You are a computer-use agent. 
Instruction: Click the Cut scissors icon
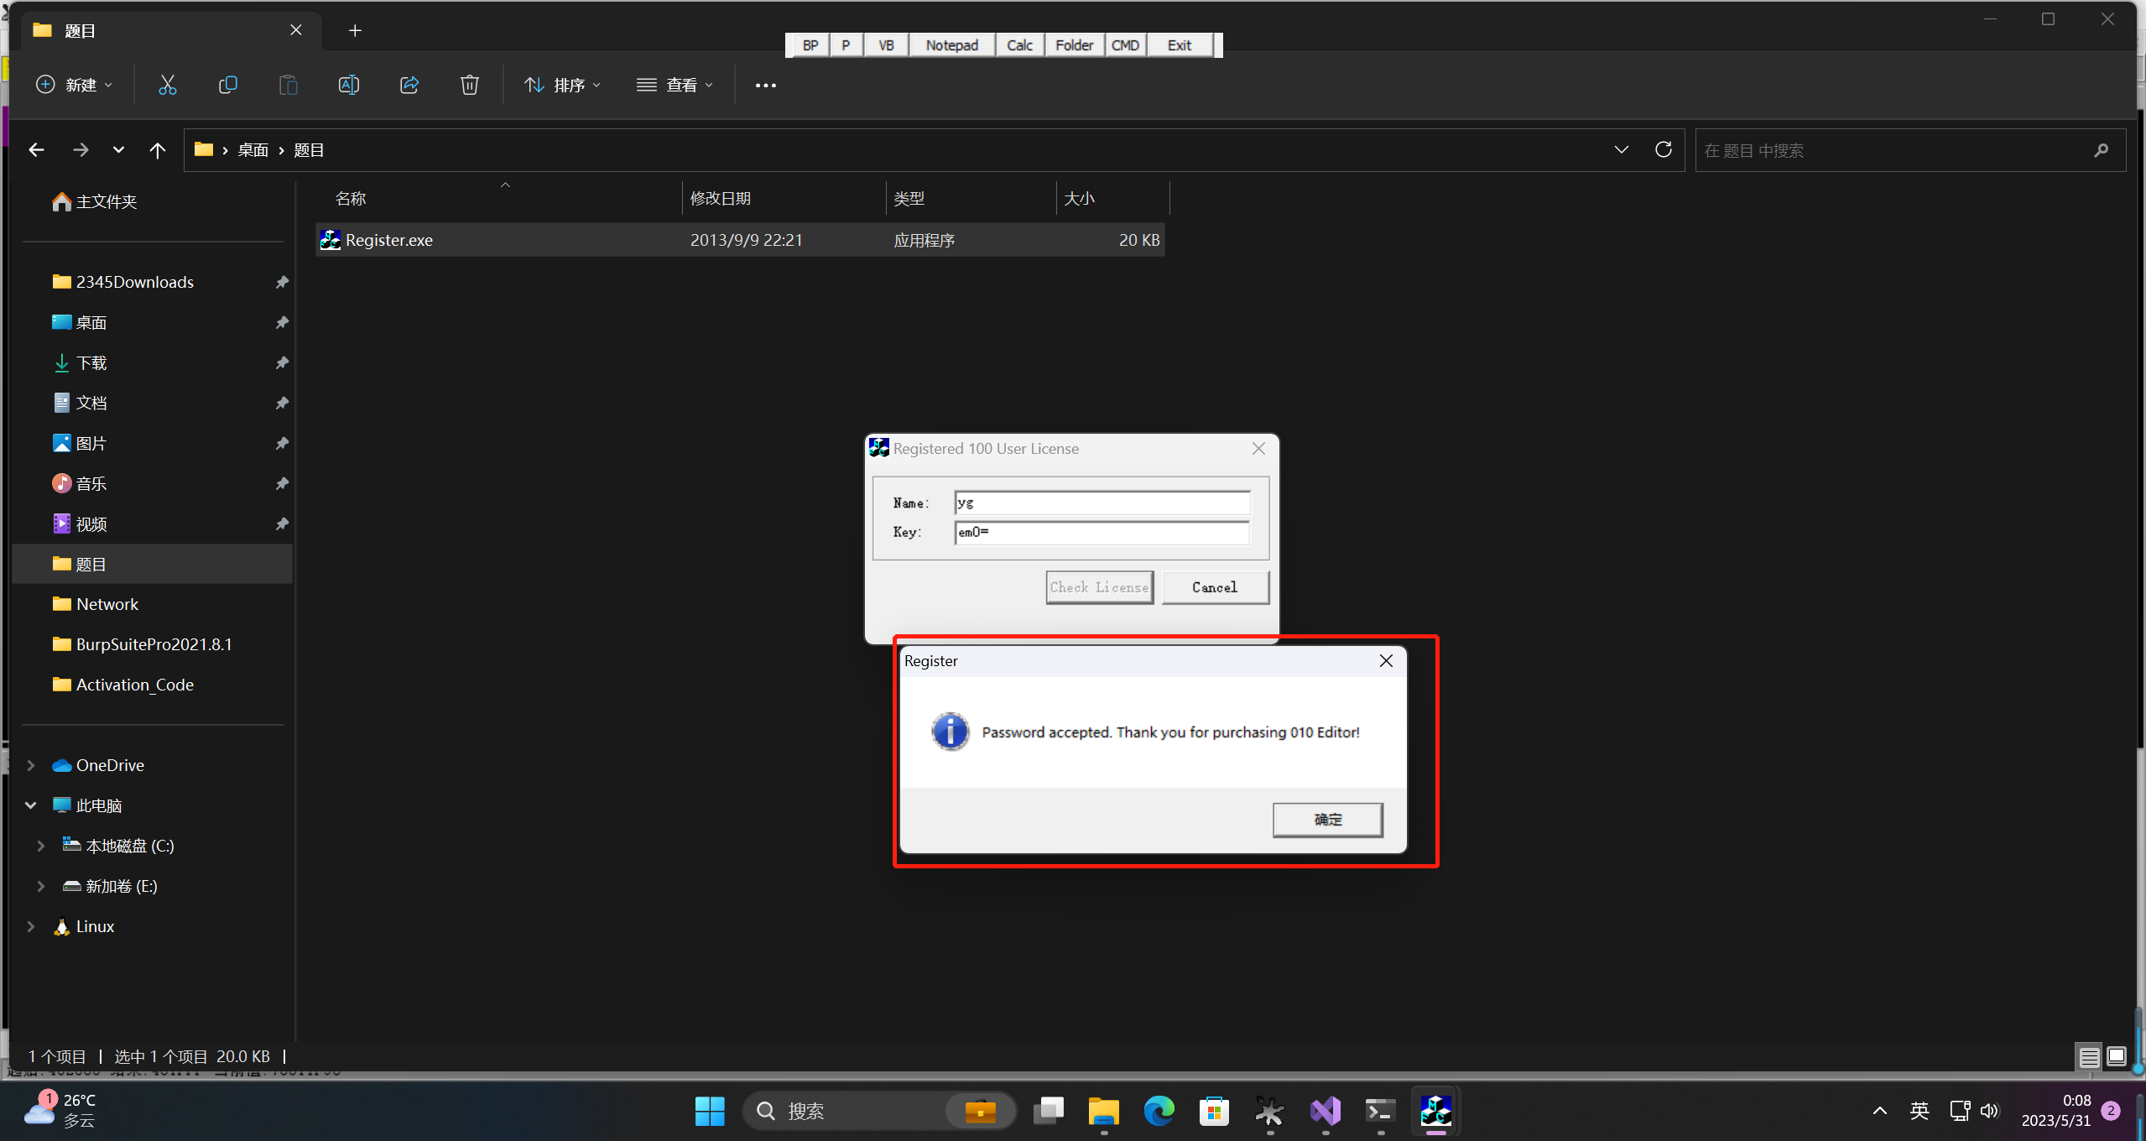pos(168,85)
